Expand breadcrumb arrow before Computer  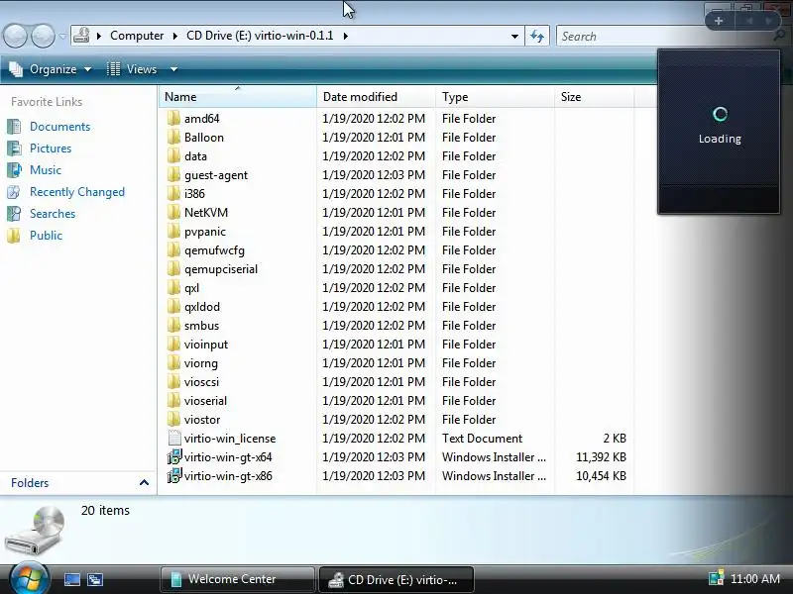[x=99, y=36]
